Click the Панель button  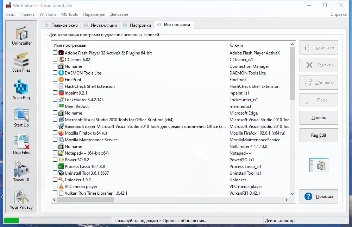tap(319, 118)
